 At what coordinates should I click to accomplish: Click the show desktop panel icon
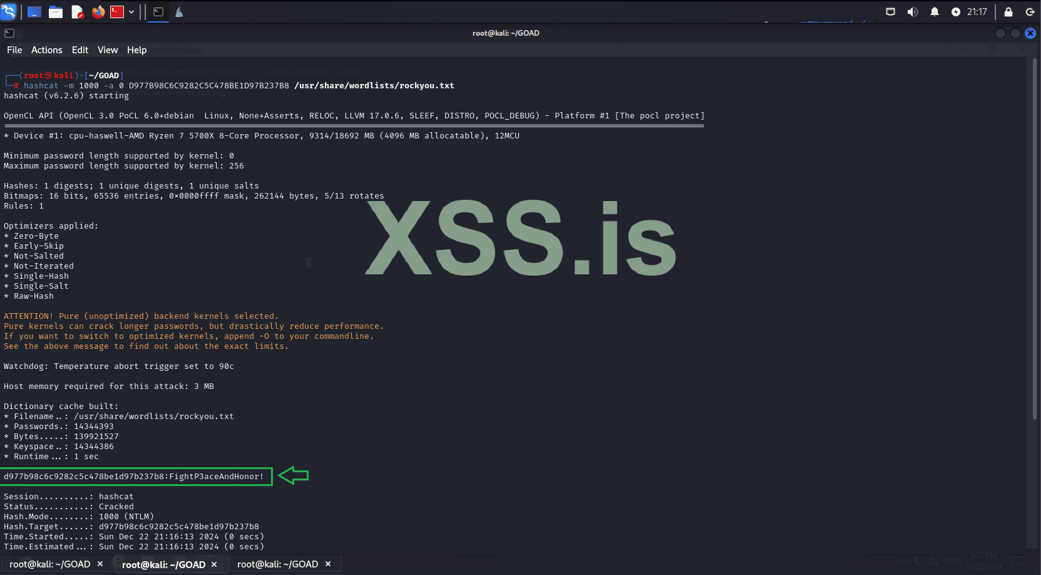pyautogui.click(x=34, y=12)
